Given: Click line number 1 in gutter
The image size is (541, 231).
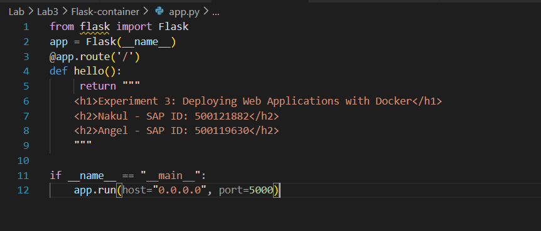Looking at the screenshot, I should [26, 27].
